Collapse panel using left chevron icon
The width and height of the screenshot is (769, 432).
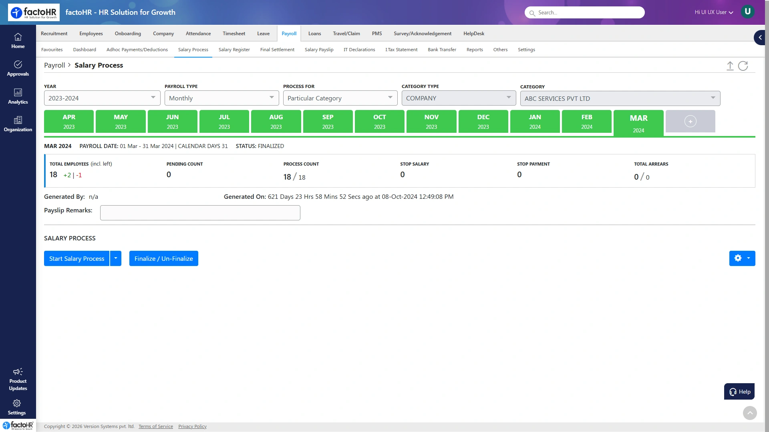click(760, 38)
